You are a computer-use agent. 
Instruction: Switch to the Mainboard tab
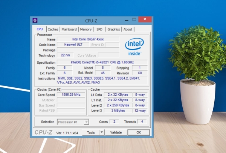coord(69,29)
